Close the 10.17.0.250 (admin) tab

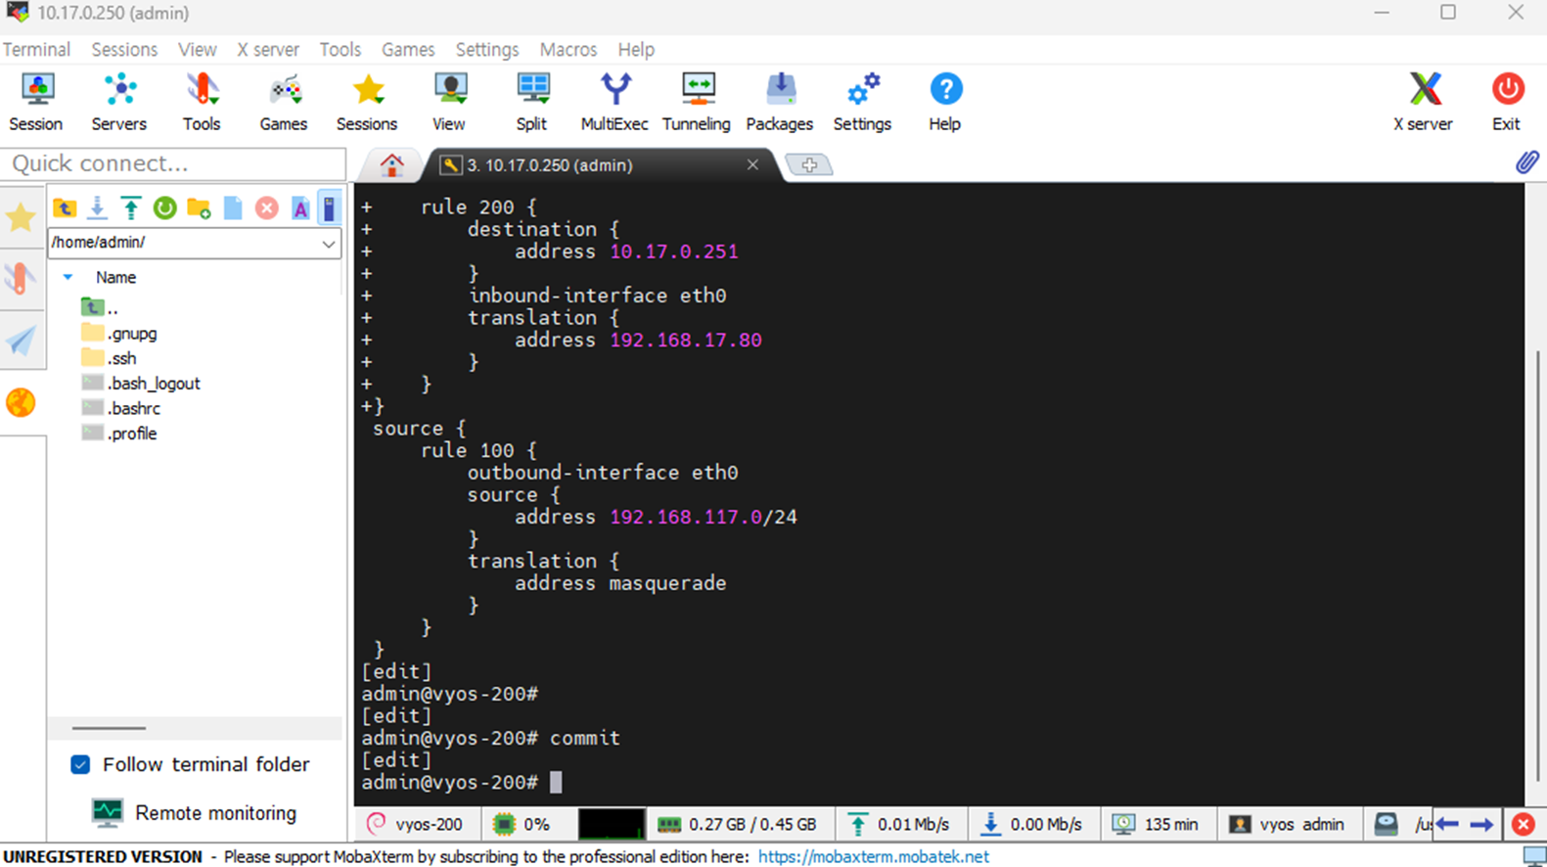coord(752,164)
